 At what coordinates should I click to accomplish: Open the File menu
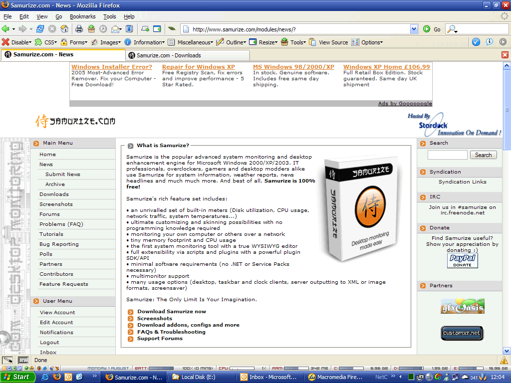click(7, 16)
